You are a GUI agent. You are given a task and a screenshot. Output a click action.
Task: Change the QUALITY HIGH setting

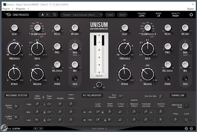tap(175, 15)
